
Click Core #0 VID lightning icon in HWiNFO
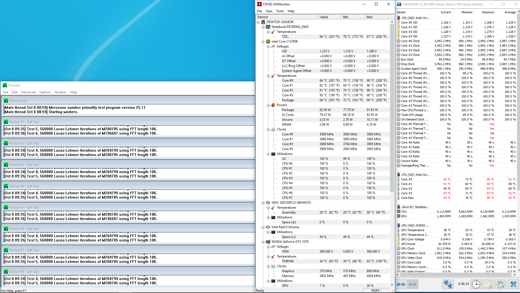tap(399, 23)
